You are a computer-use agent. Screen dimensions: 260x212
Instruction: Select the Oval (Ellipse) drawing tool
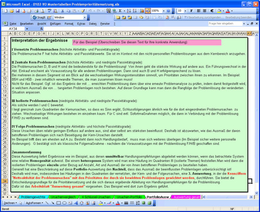64,203
